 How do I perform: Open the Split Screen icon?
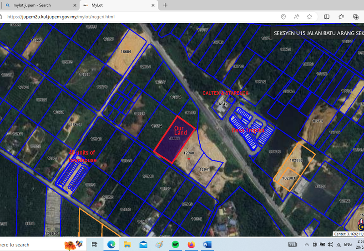point(327,16)
